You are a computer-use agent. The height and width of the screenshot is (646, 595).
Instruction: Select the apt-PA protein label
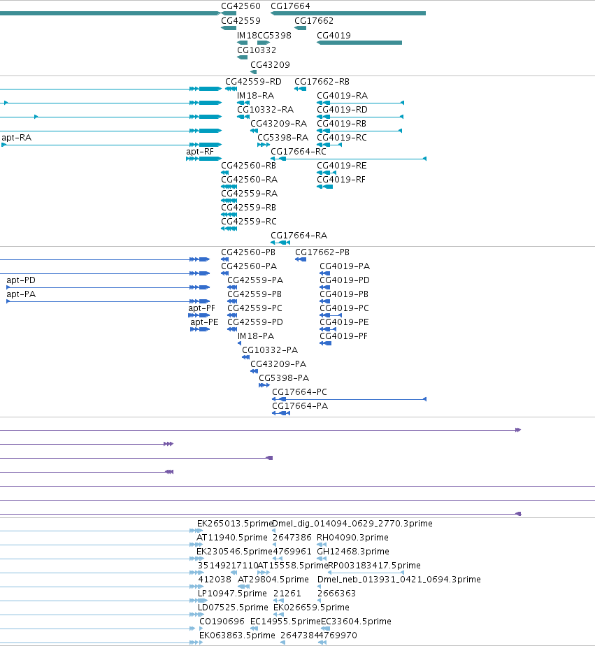[21, 294]
